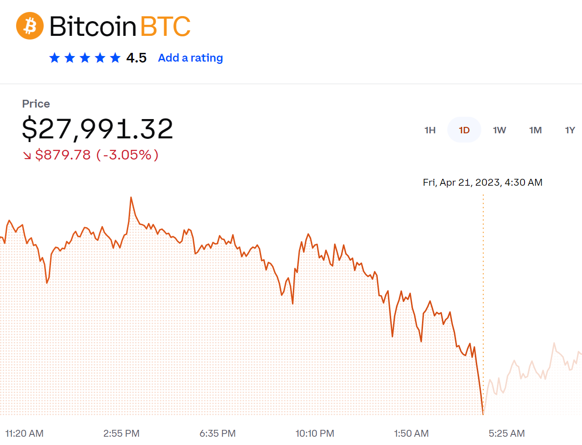Screen dimensions: 582x445
Task: Click the Fri, Apr 21, 2023 tooltip label
Action: [483, 183]
